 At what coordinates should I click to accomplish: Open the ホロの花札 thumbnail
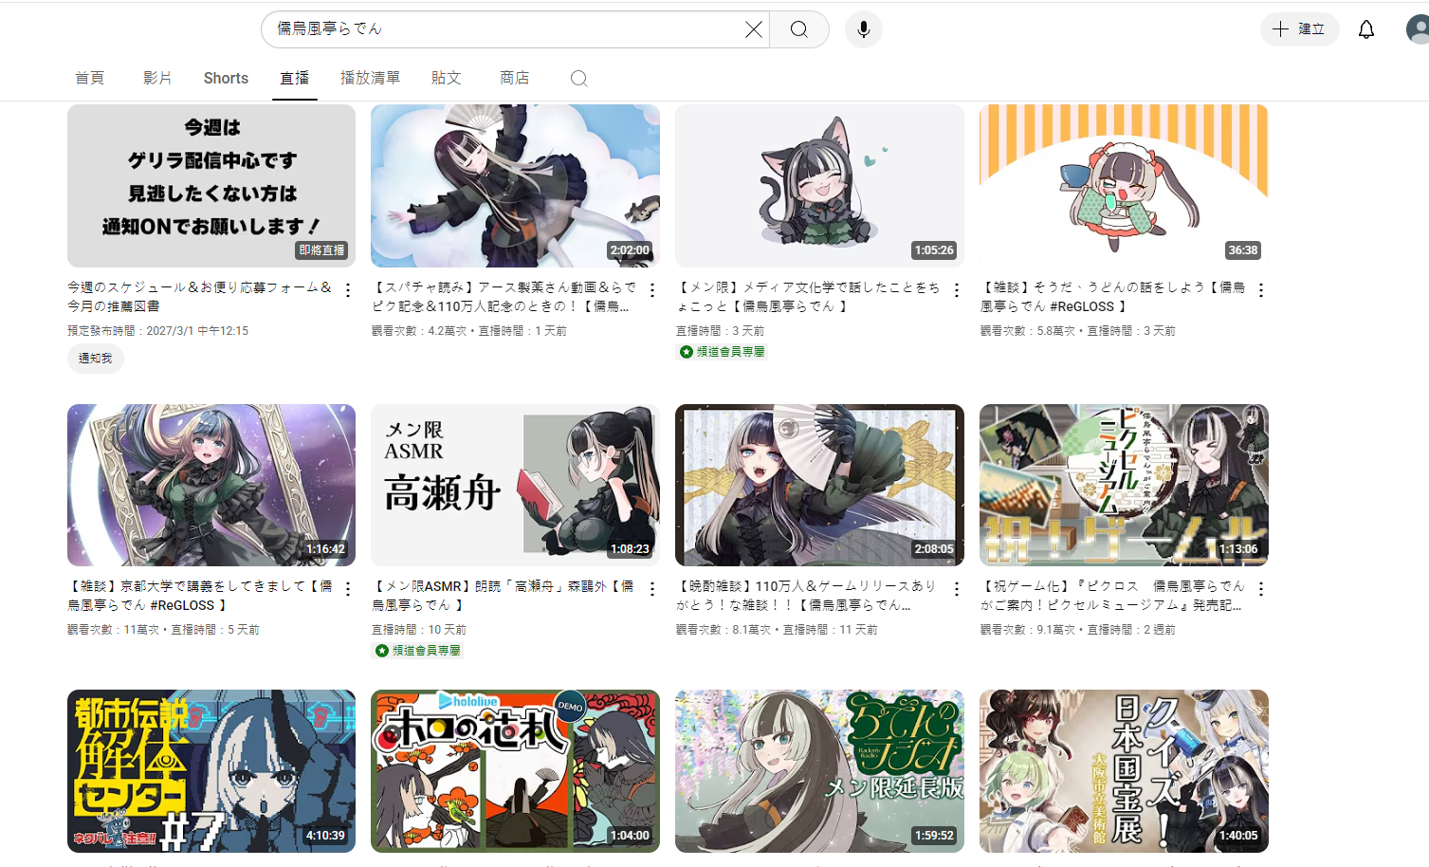tap(515, 771)
